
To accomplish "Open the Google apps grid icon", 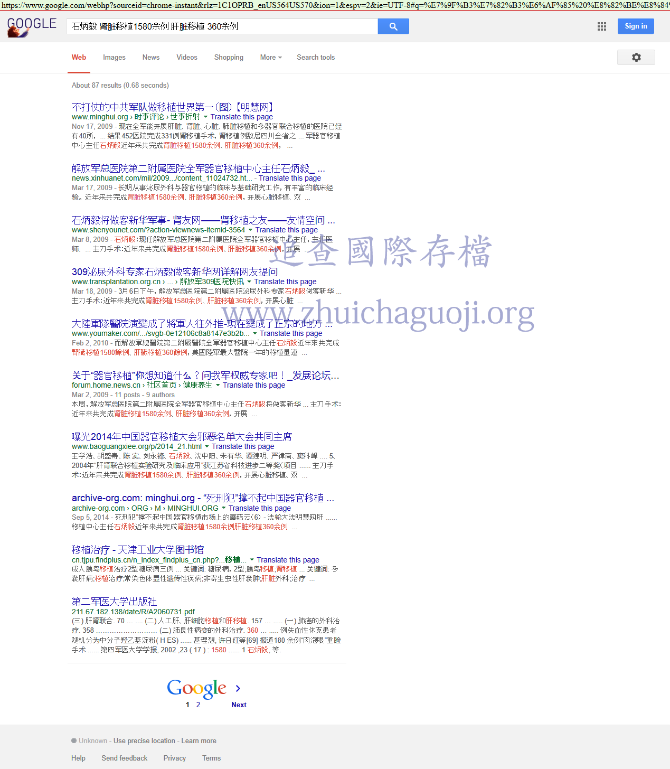I will [601, 26].
